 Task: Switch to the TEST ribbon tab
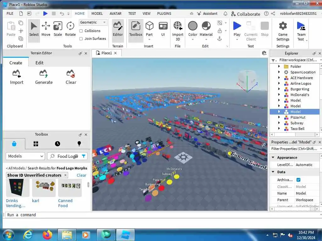coord(132,13)
